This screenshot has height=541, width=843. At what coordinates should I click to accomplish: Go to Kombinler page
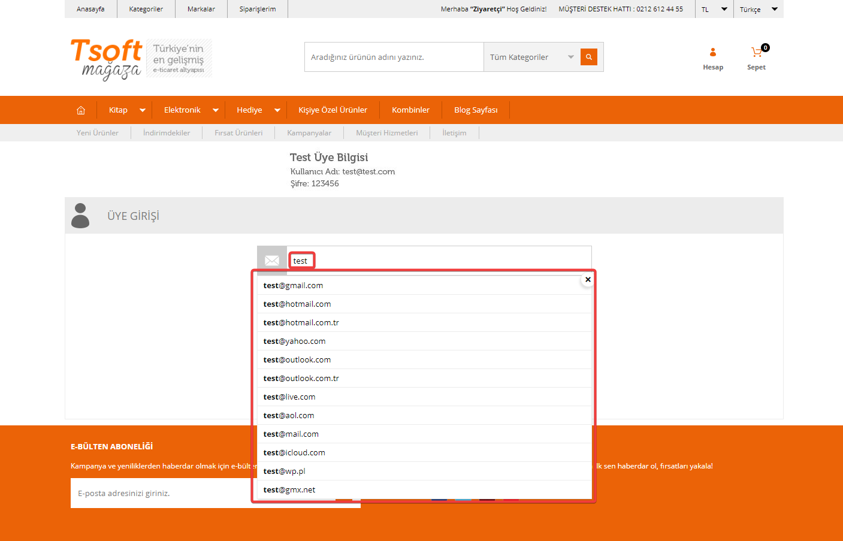[x=411, y=110]
